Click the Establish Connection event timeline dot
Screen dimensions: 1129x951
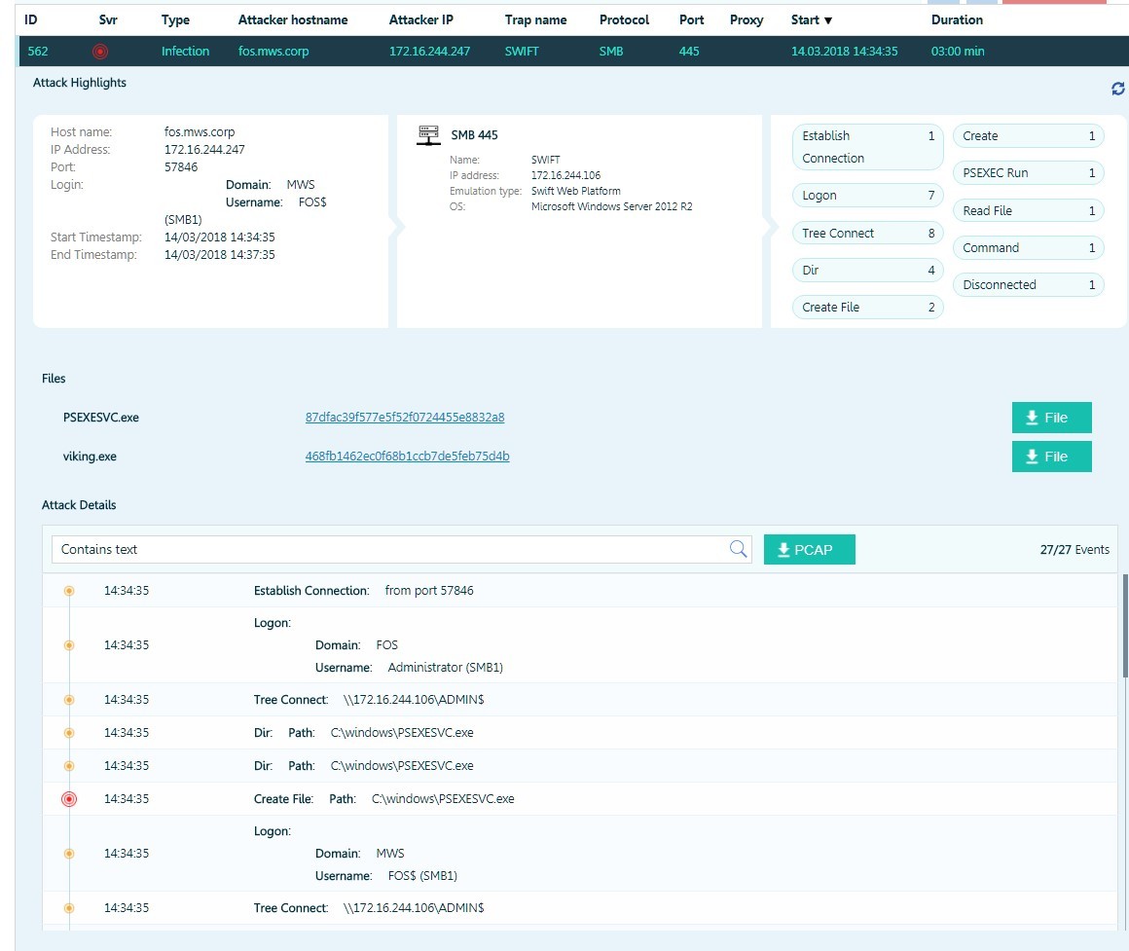pyautogui.click(x=69, y=591)
